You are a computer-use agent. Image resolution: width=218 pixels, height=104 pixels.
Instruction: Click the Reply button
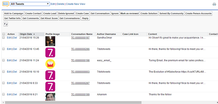[85, 18]
